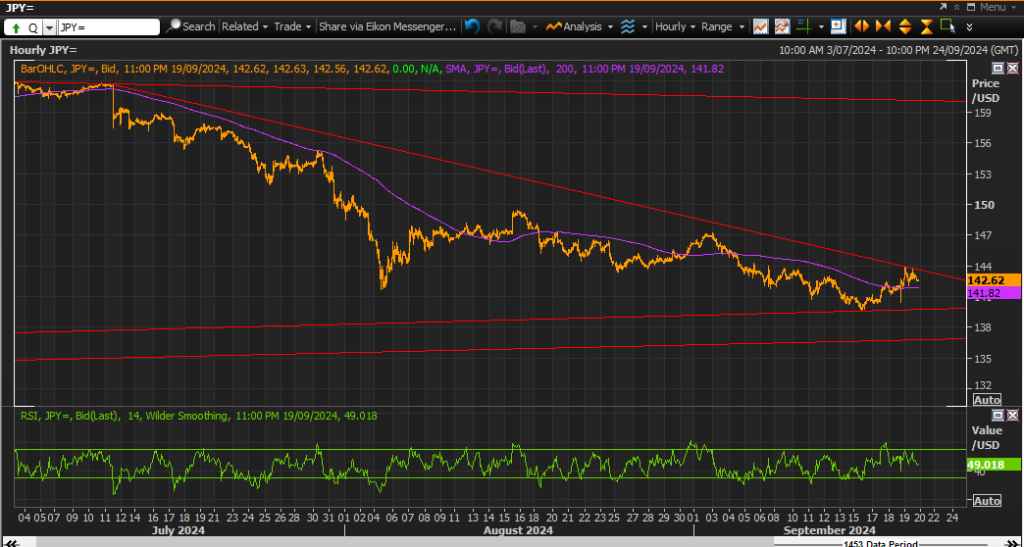The image size is (1024, 547).
Task: Click the Hourly JPY= chart title
Action: pyautogui.click(x=43, y=50)
